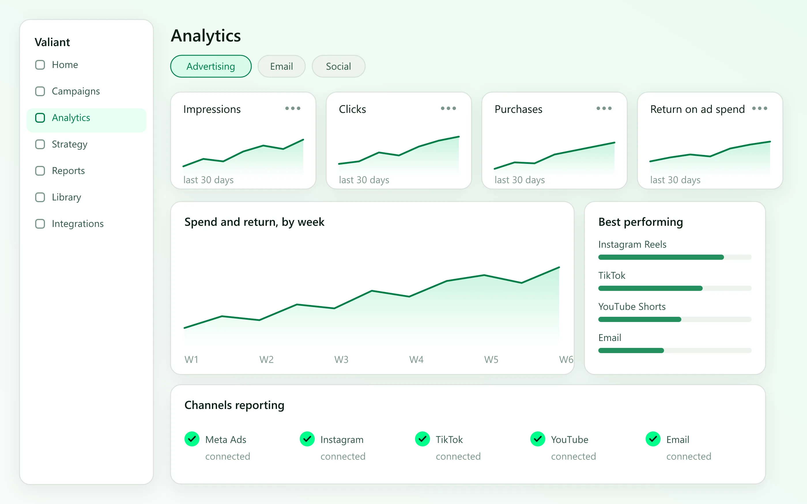The width and height of the screenshot is (807, 504).
Task: Open the Purchases card three-dot menu
Action: click(x=604, y=108)
